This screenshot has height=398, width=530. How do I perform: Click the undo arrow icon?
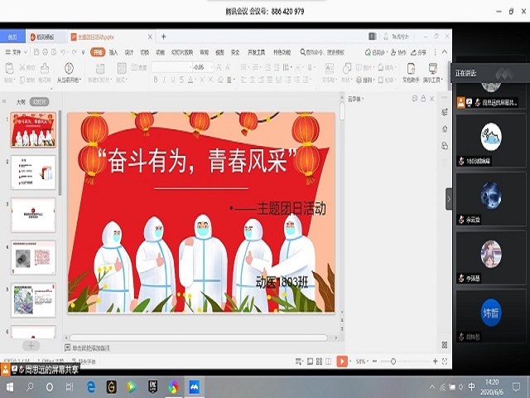coord(63,52)
